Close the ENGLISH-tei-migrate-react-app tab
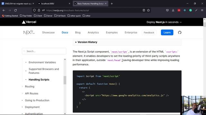 (x=33, y=4)
